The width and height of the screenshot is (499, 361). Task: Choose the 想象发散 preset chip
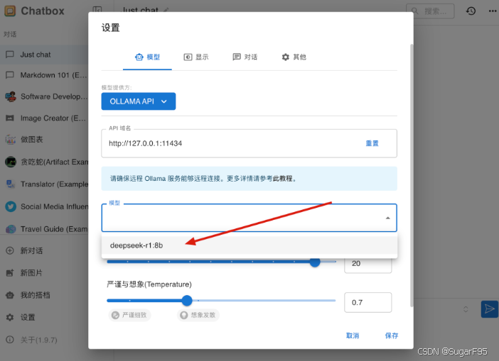point(198,315)
